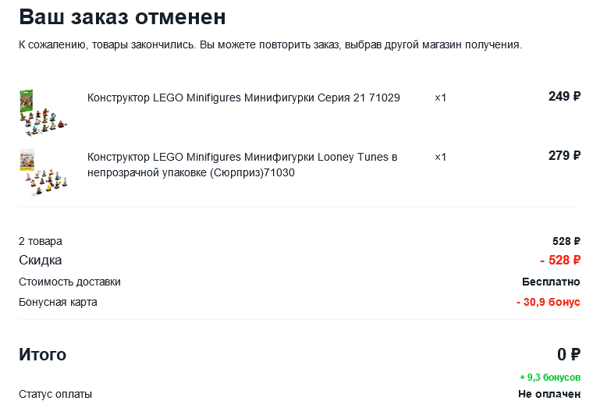
Task: Click the ×1 quantity of Series 21 item
Action: [440, 98]
